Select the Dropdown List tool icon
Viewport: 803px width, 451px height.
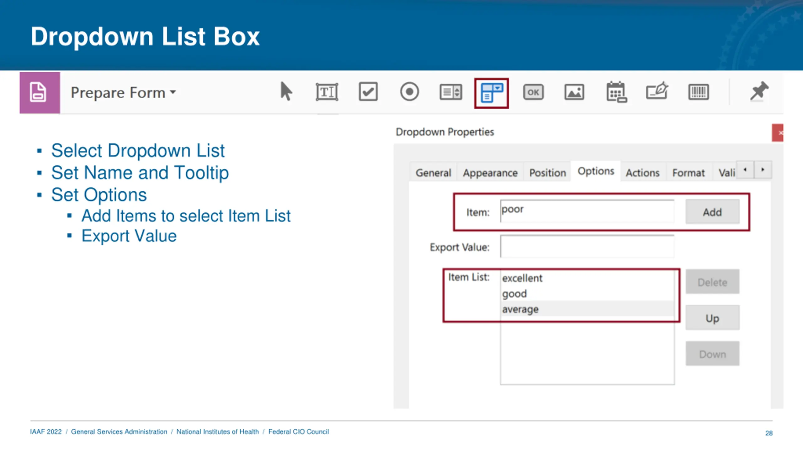pyautogui.click(x=492, y=93)
